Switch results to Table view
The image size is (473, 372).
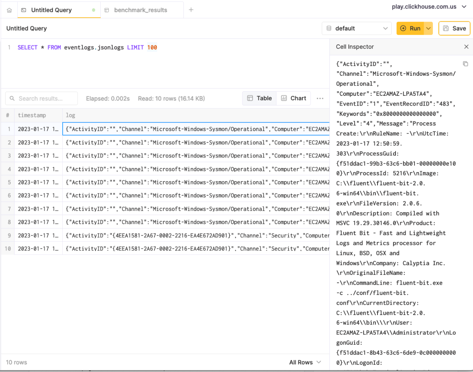[x=260, y=98]
